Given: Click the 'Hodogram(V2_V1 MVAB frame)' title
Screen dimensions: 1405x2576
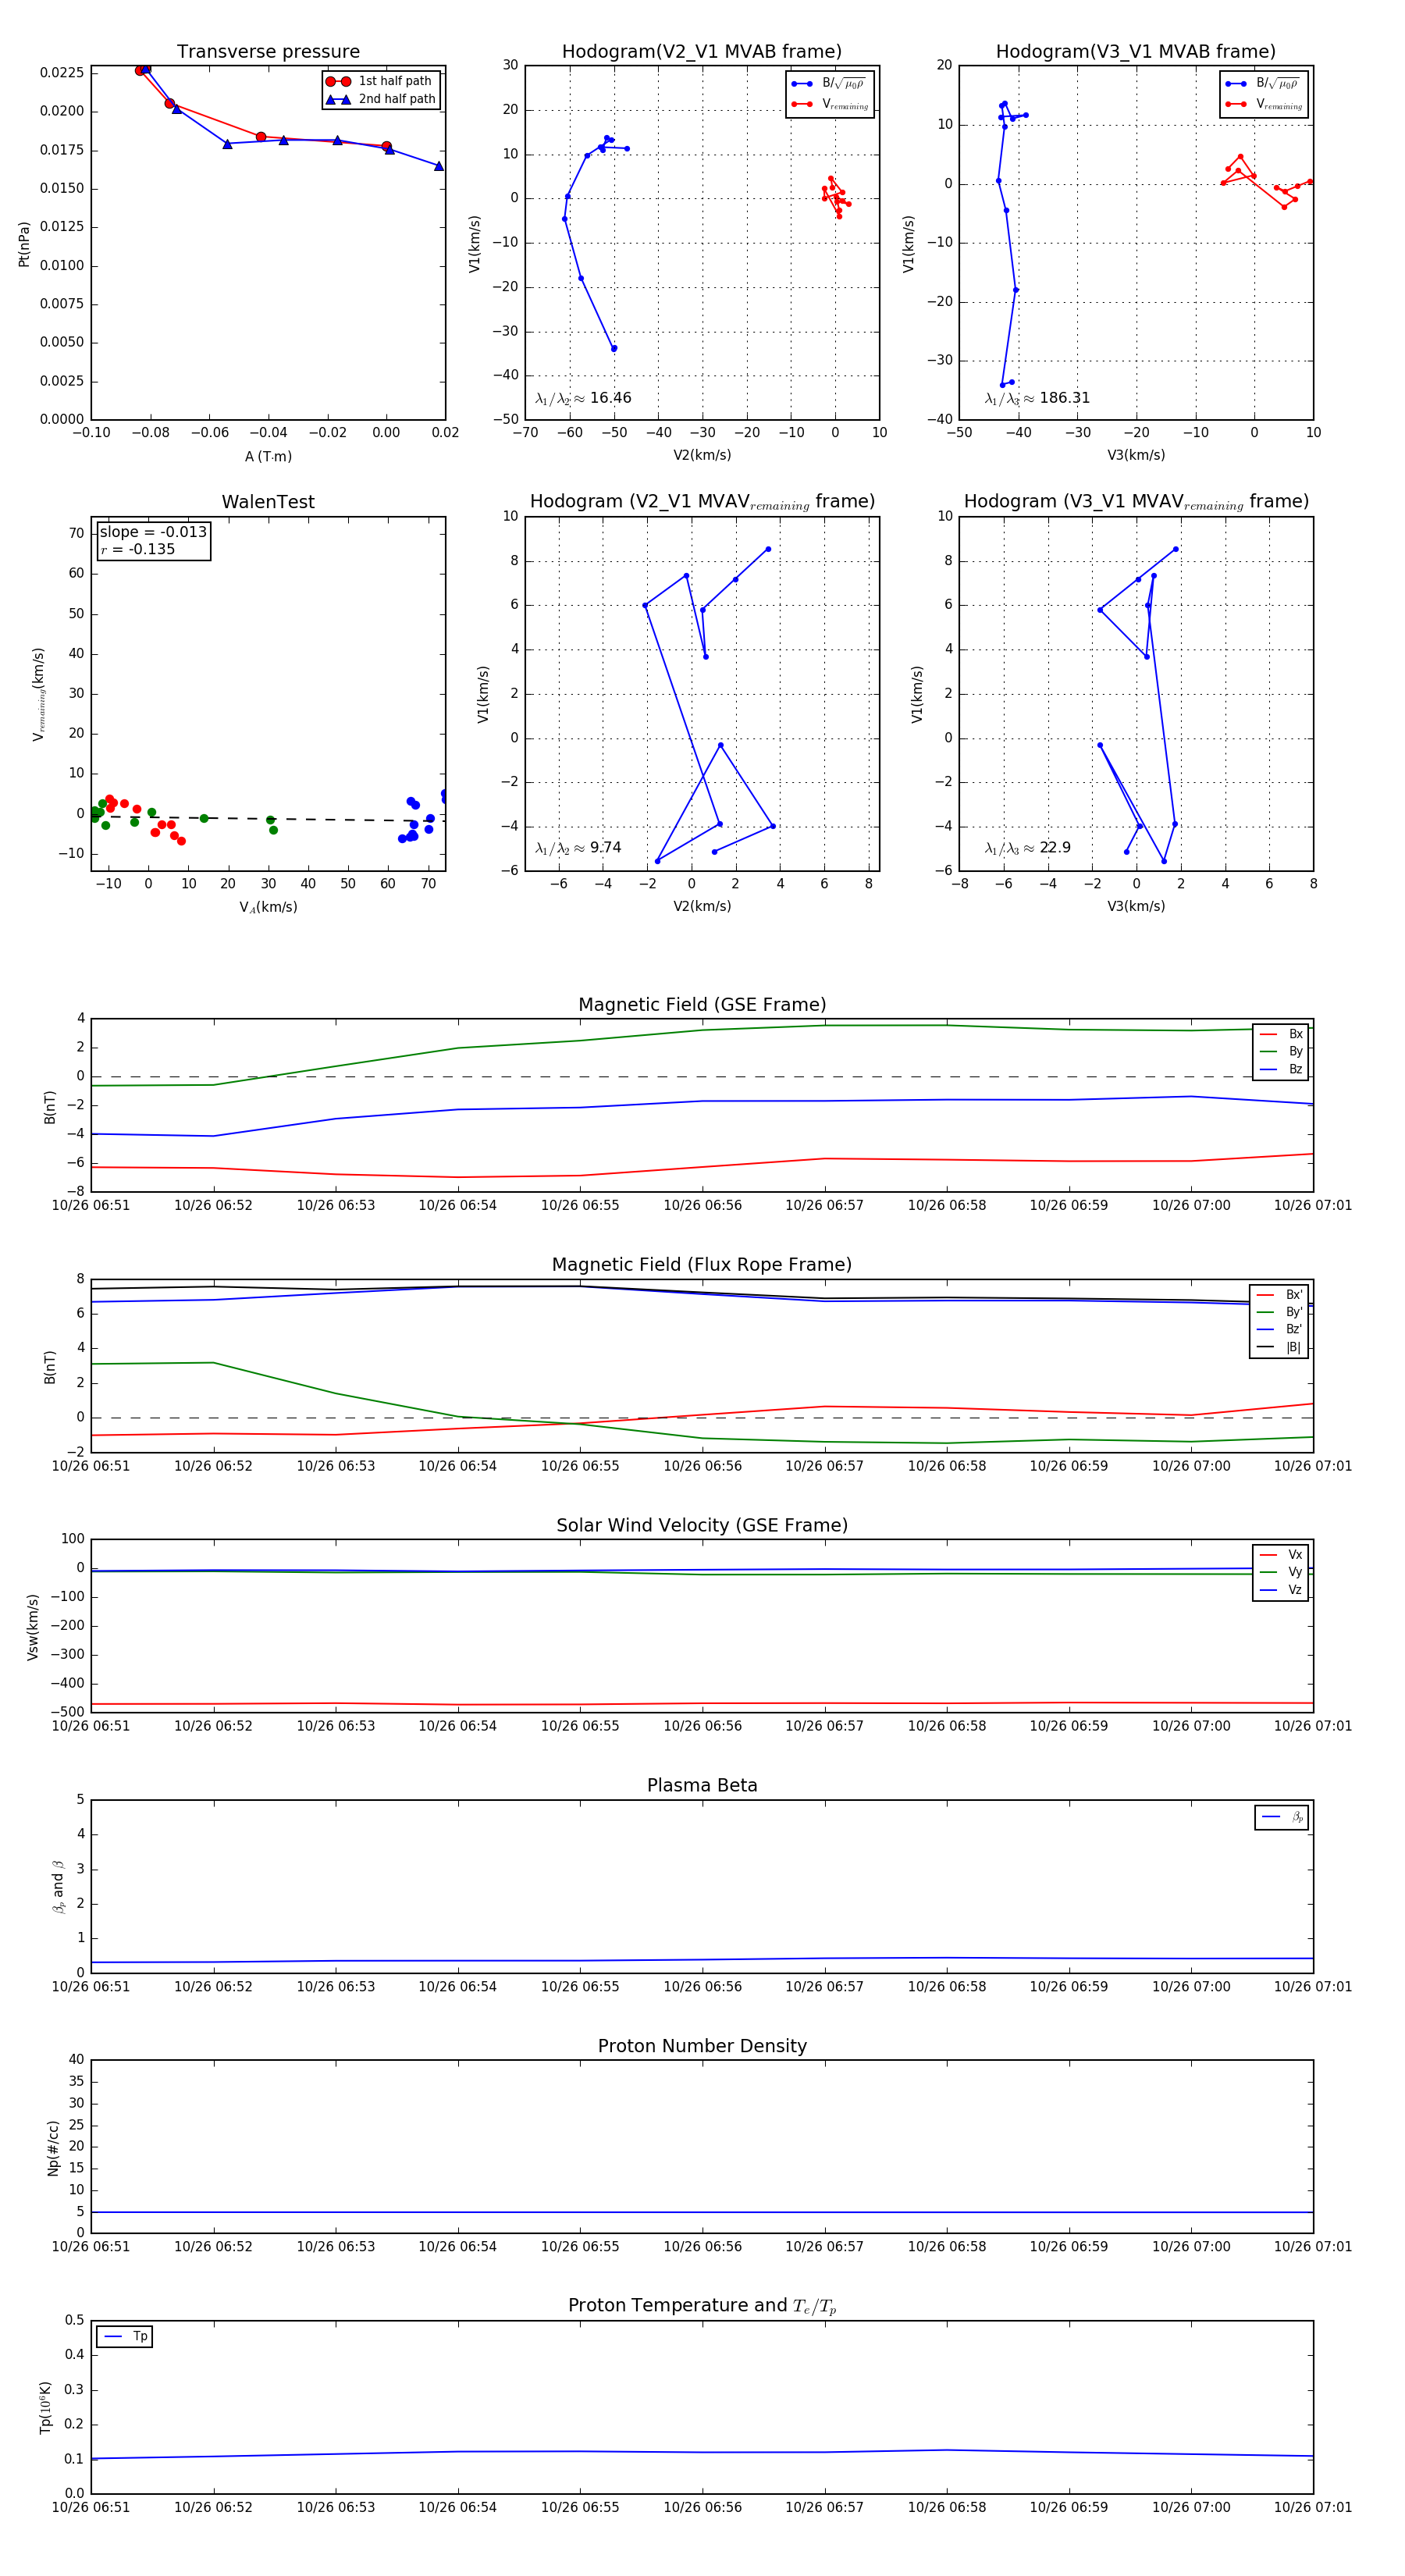Looking at the screenshot, I should [x=702, y=52].
